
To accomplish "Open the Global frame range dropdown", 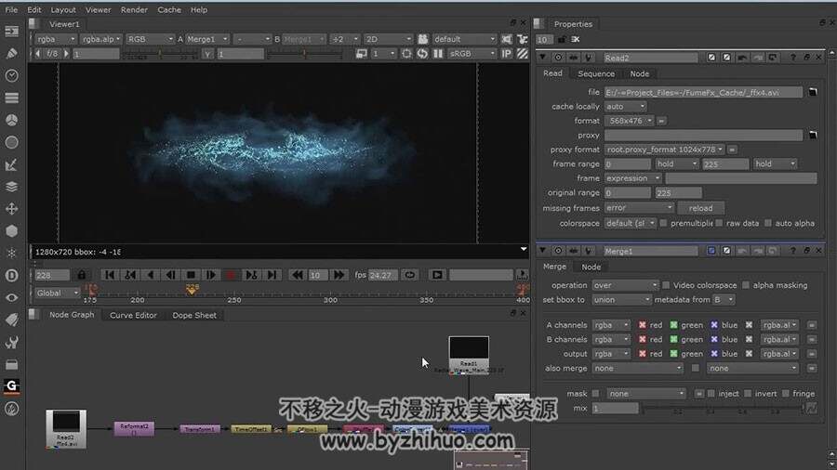I will (x=57, y=294).
